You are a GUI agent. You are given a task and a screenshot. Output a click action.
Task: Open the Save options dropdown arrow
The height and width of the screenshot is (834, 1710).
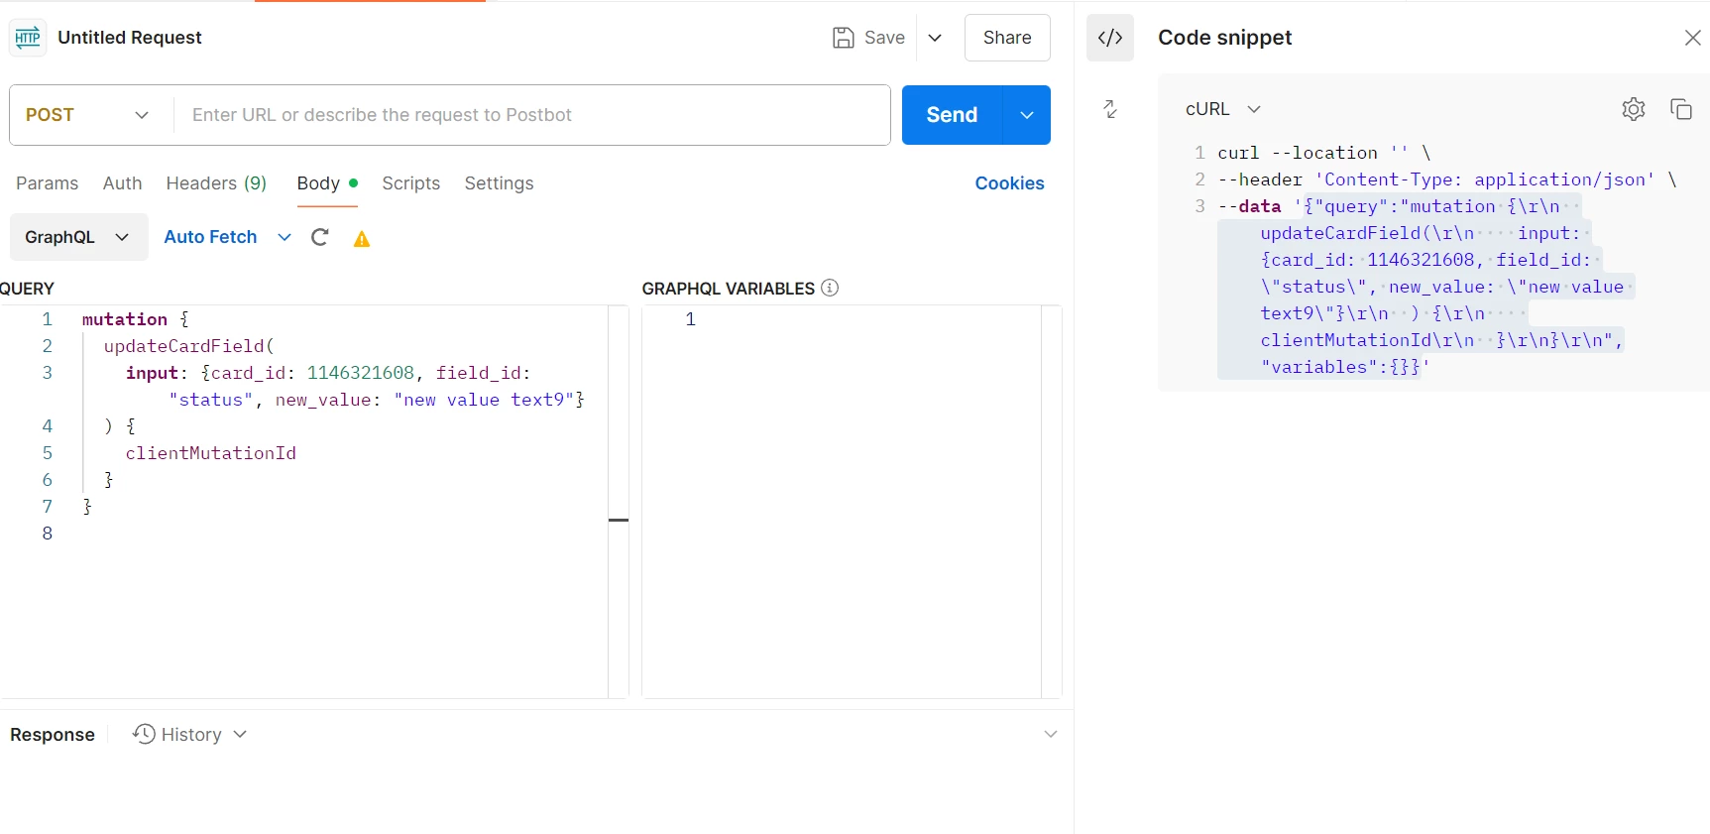point(935,38)
